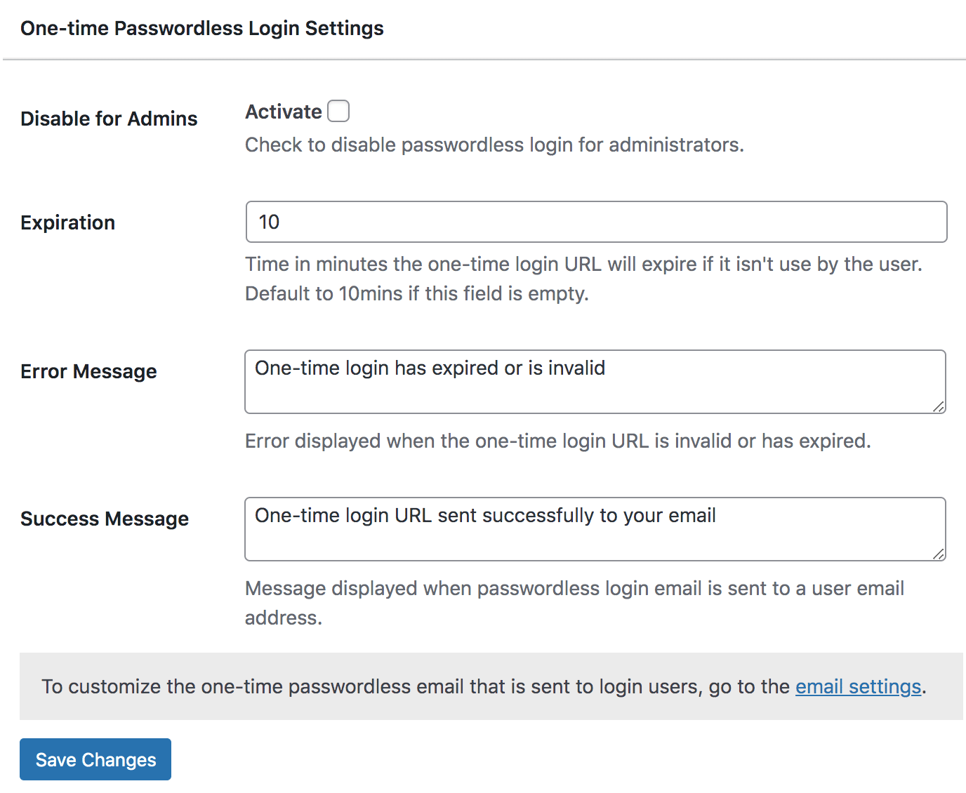
Task: Save changes with the blue button
Action: 95,759
